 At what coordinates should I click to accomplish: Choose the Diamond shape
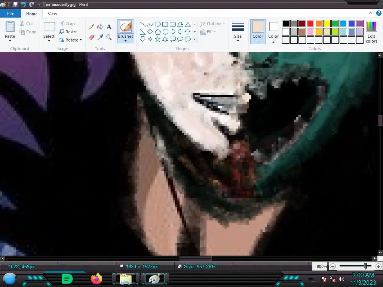point(150,32)
